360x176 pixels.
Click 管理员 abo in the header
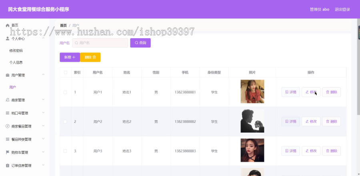(320, 10)
